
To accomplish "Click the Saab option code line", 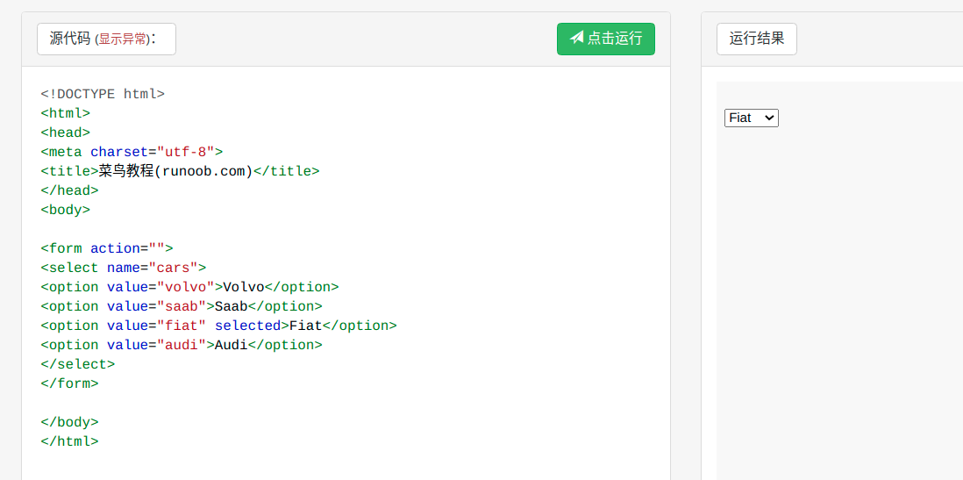I will pos(182,306).
